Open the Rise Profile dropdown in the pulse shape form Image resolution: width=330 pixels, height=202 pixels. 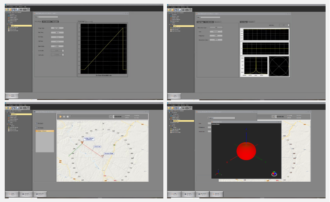pyautogui.click(x=57, y=46)
